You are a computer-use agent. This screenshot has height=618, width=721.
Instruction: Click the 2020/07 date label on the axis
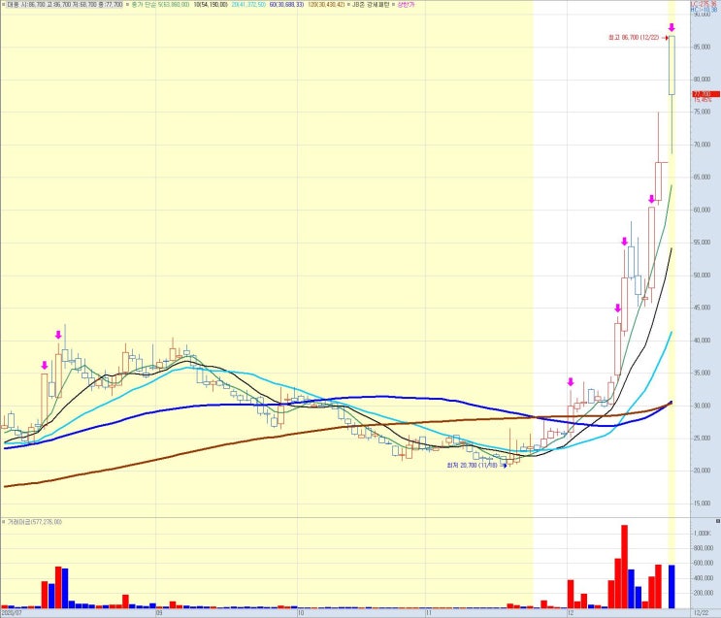[12, 613]
